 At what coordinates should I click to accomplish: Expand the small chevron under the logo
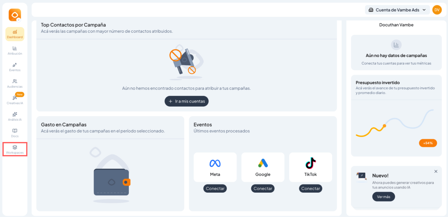tap(19, 20)
